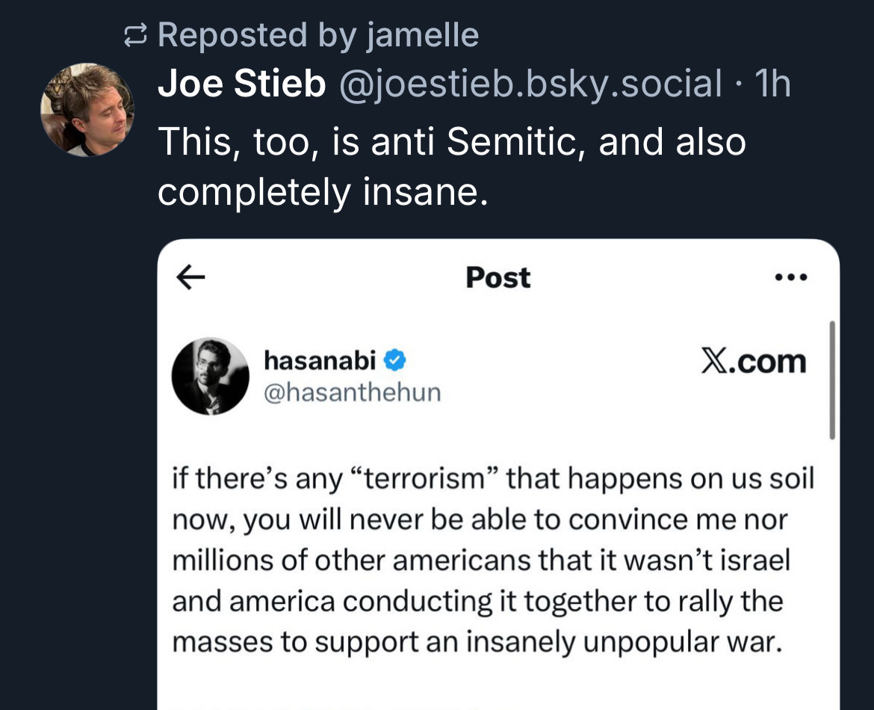Open Joe Stieb's profile avatar
The height and width of the screenshot is (710, 874).
(x=87, y=110)
